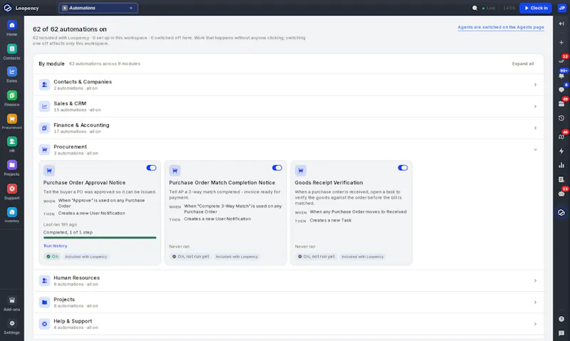Open Add-ons in the sidebar
570x341 pixels.
click(x=11, y=303)
